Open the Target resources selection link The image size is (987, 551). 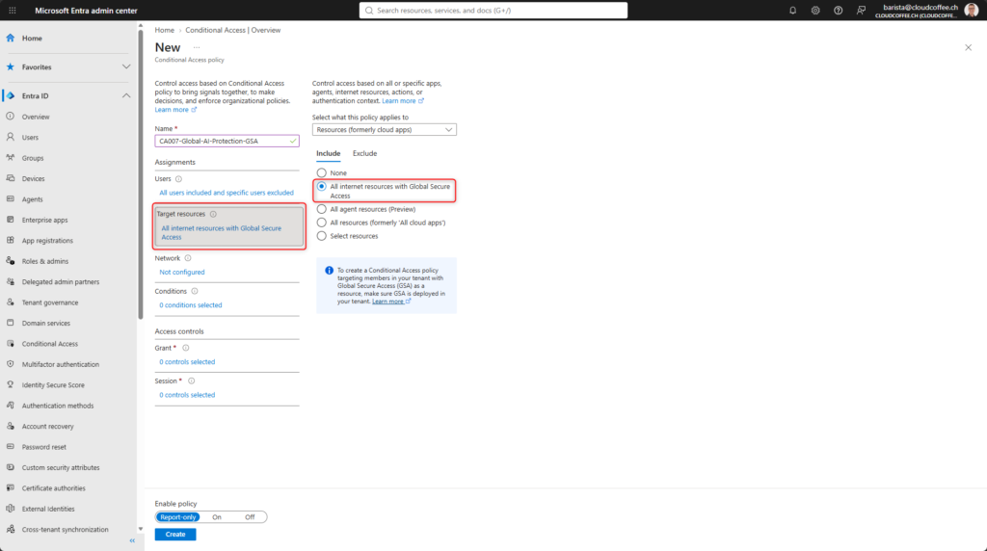221,233
